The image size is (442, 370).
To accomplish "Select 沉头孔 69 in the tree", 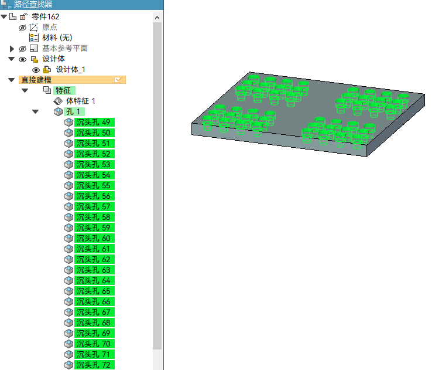I will (x=94, y=333).
